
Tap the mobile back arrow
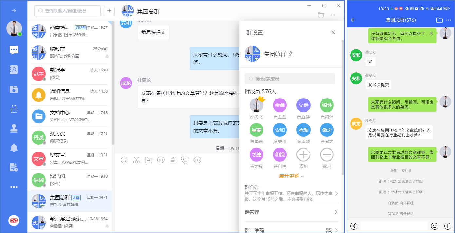[x=353, y=20]
